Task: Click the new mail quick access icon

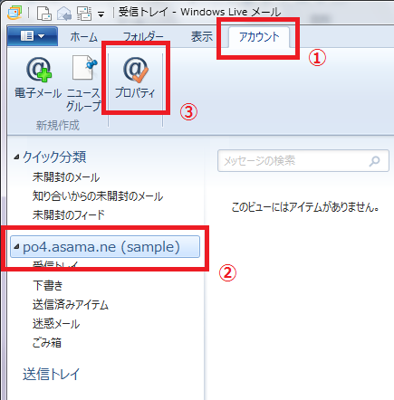Action: tap(44, 13)
